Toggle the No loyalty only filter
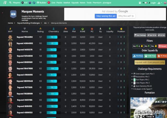This screenshot has height=118, width=167. point(147,46)
